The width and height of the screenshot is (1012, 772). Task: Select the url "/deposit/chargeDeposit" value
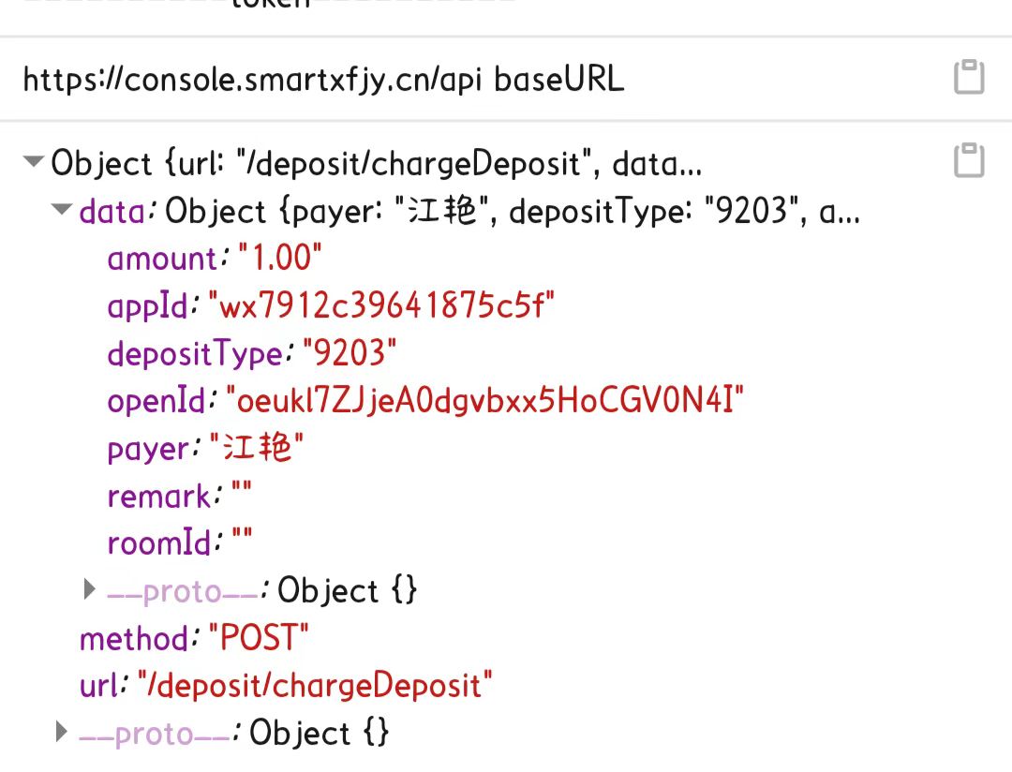point(314,685)
